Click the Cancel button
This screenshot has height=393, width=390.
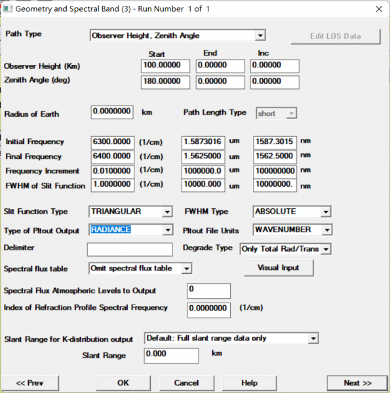point(187,383)
